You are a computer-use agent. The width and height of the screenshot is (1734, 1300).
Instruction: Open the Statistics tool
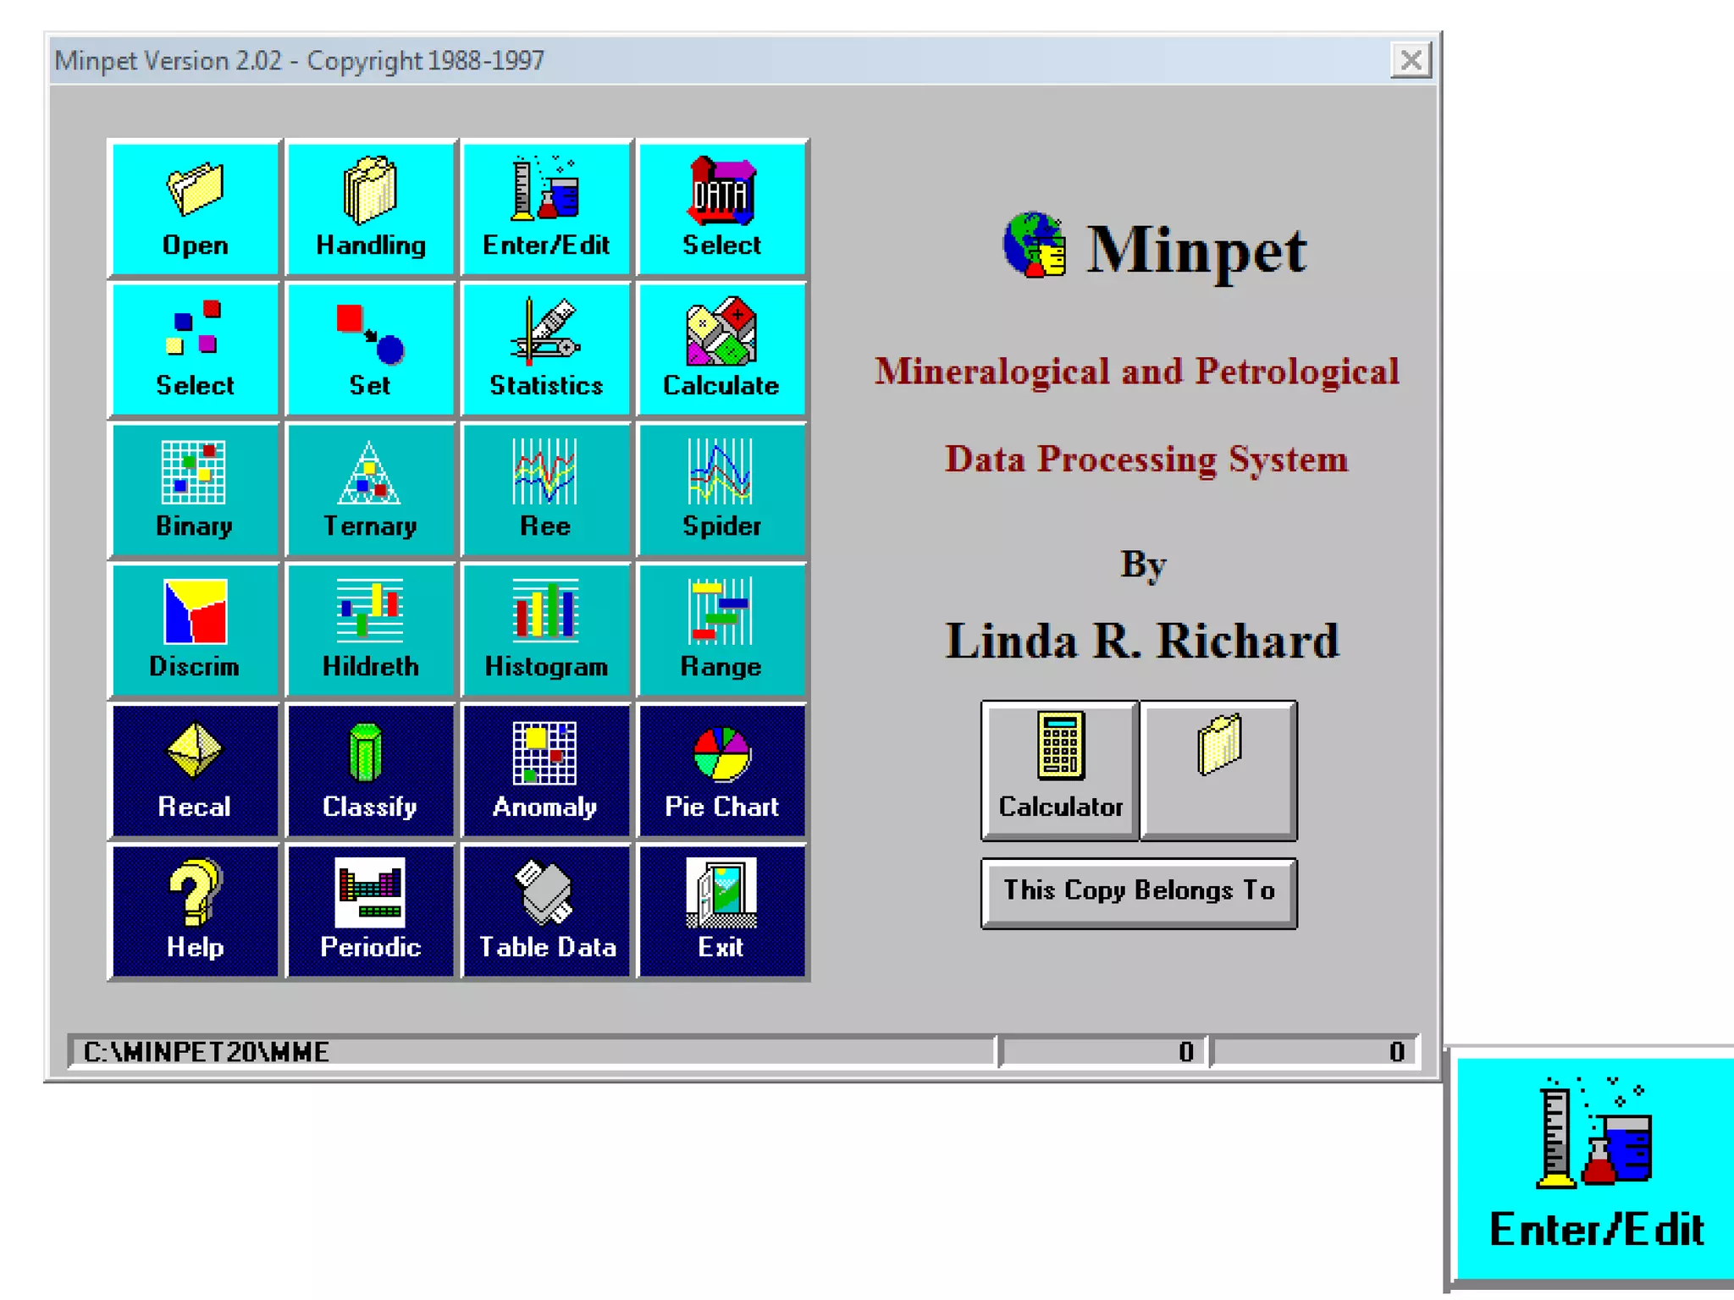[545, 349]
